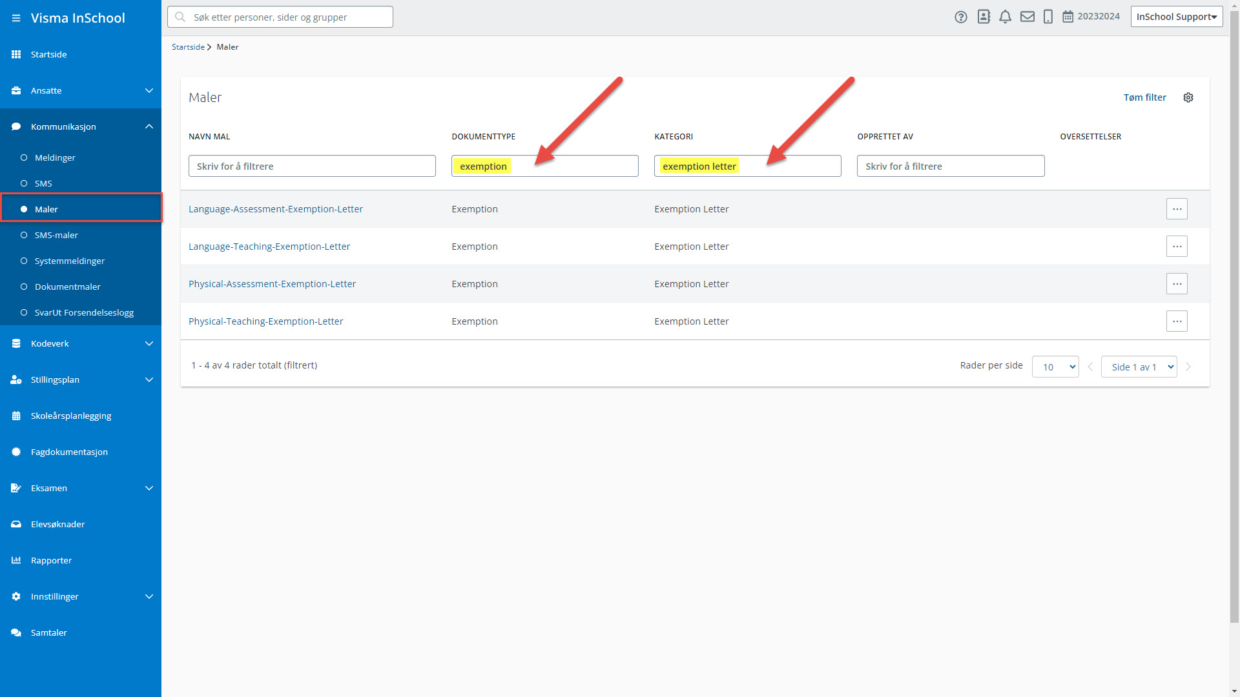This screenshot has height=697, width=1240.
Task: Open notifications bell icon
Action: tap(1005, 17)
